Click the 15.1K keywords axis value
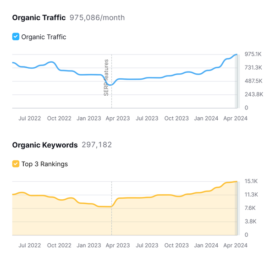275x262 pixels. (x=251, y=181)
